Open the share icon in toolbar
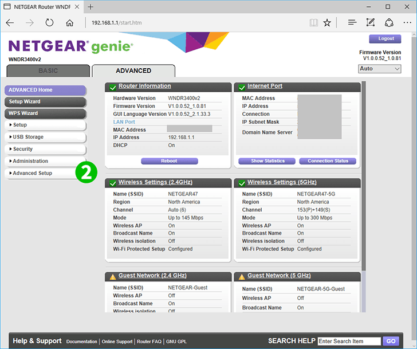417x349 pixels. click(x=389, y=22)
